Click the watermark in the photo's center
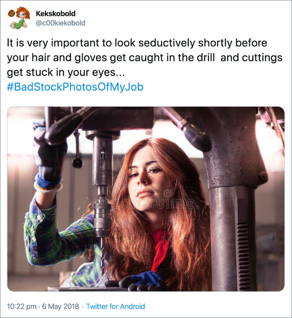 point(146,201)
